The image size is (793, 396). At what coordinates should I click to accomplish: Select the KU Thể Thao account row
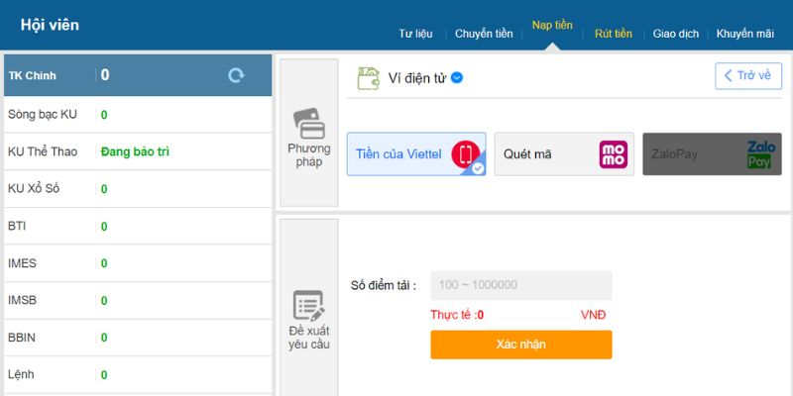pos(137,151)
